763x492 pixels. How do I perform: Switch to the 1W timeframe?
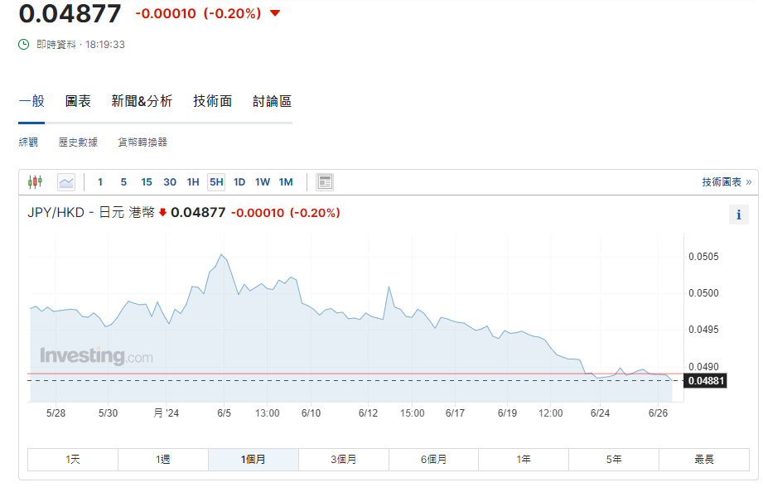(x=263, y=181)
